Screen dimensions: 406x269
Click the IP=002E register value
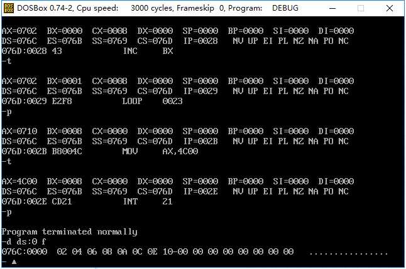200,191
